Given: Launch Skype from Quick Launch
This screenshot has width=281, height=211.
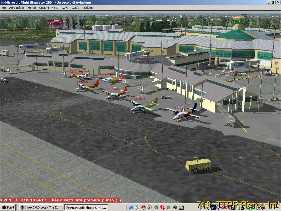Looking at the screenshot, I should [162, 207].
